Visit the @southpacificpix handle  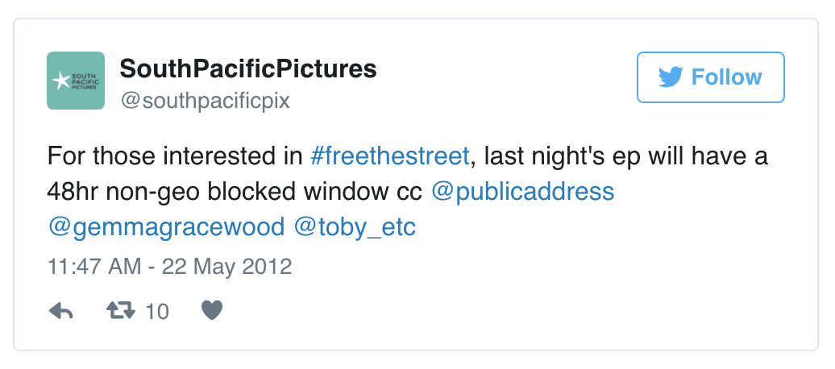(205, 102)
